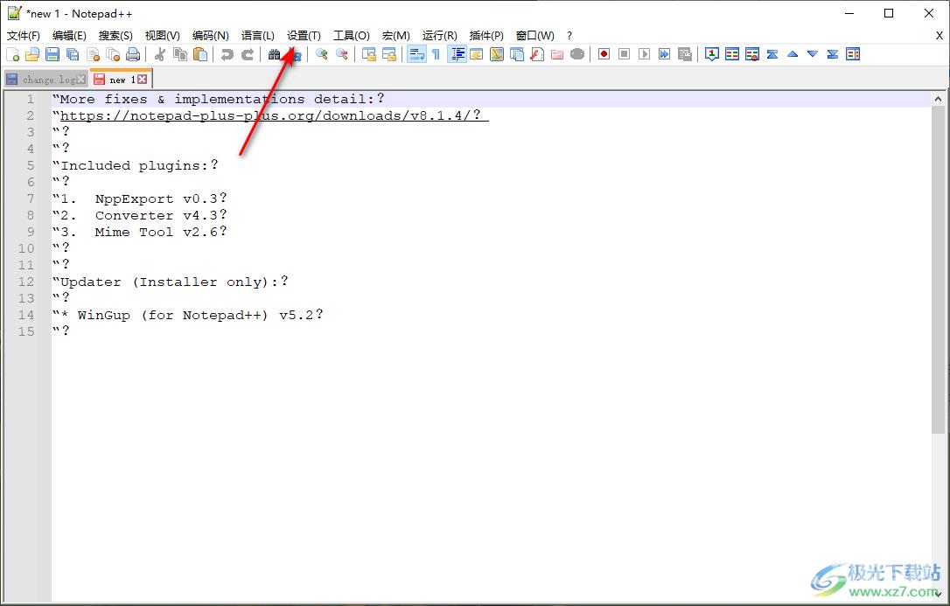The image size is (950, 606).
Task: Open the 插件(P) menu
Action: pyautogui.click(x=486, y=36)
